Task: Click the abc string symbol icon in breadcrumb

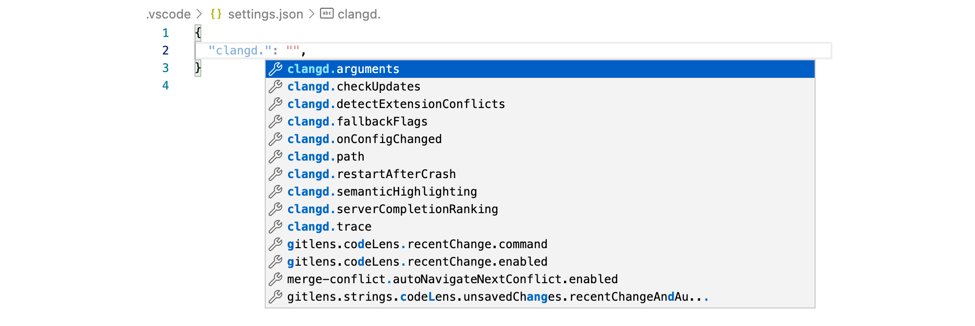Action: pos(327,14)
